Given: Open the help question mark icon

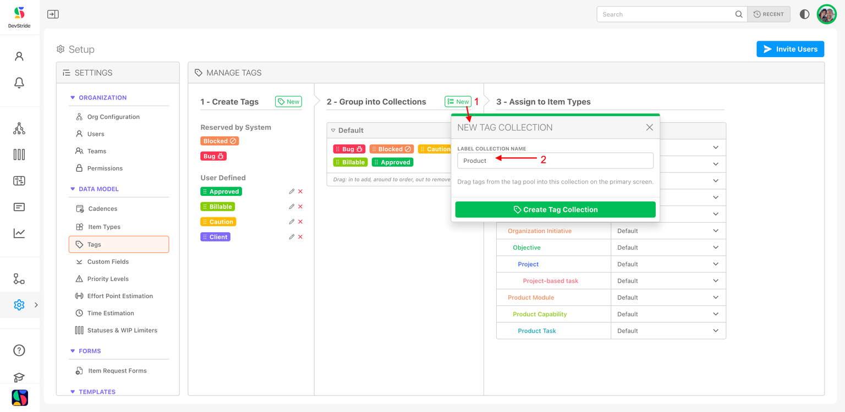Looking at the screenshot, I should [x=19, y=350].
